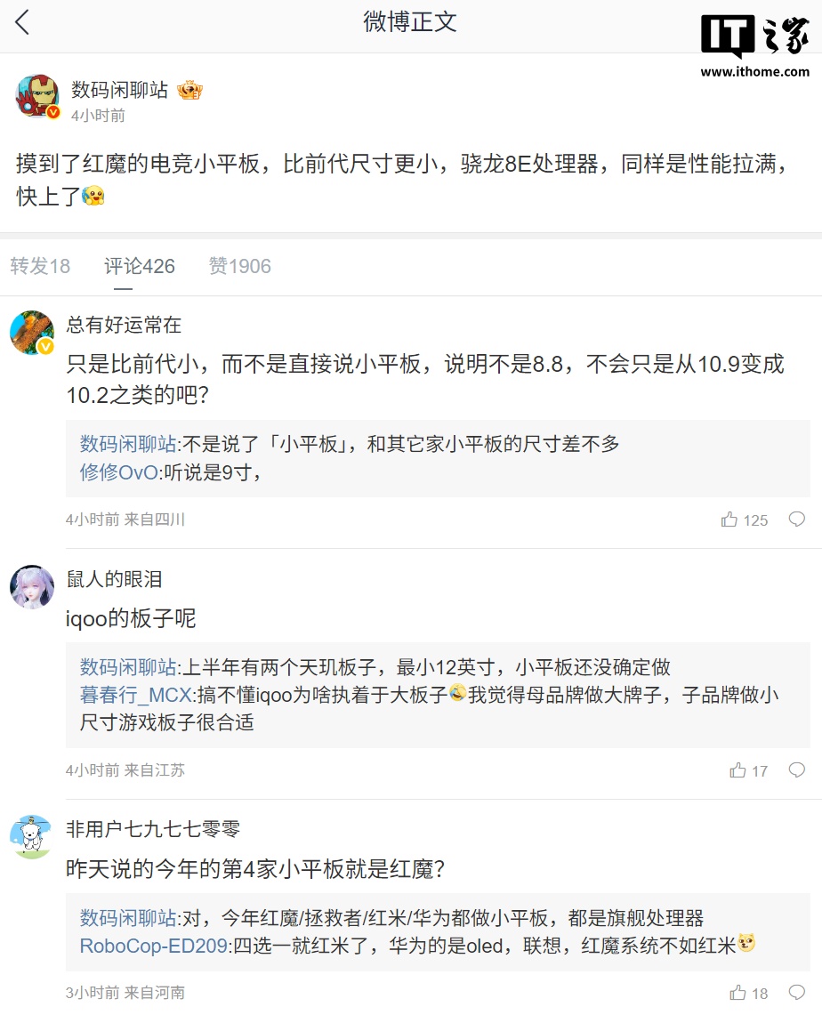The image size is (822, 1015).
Task: Tap the back arrow icon
Action: tap(23, 23)
